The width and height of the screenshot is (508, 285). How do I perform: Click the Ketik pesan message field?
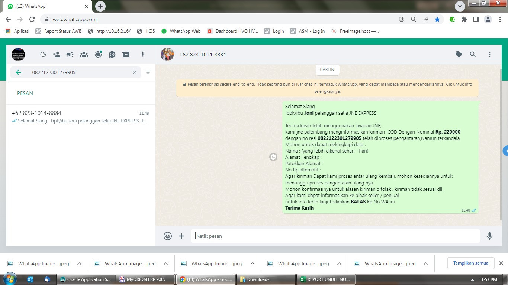335,236
